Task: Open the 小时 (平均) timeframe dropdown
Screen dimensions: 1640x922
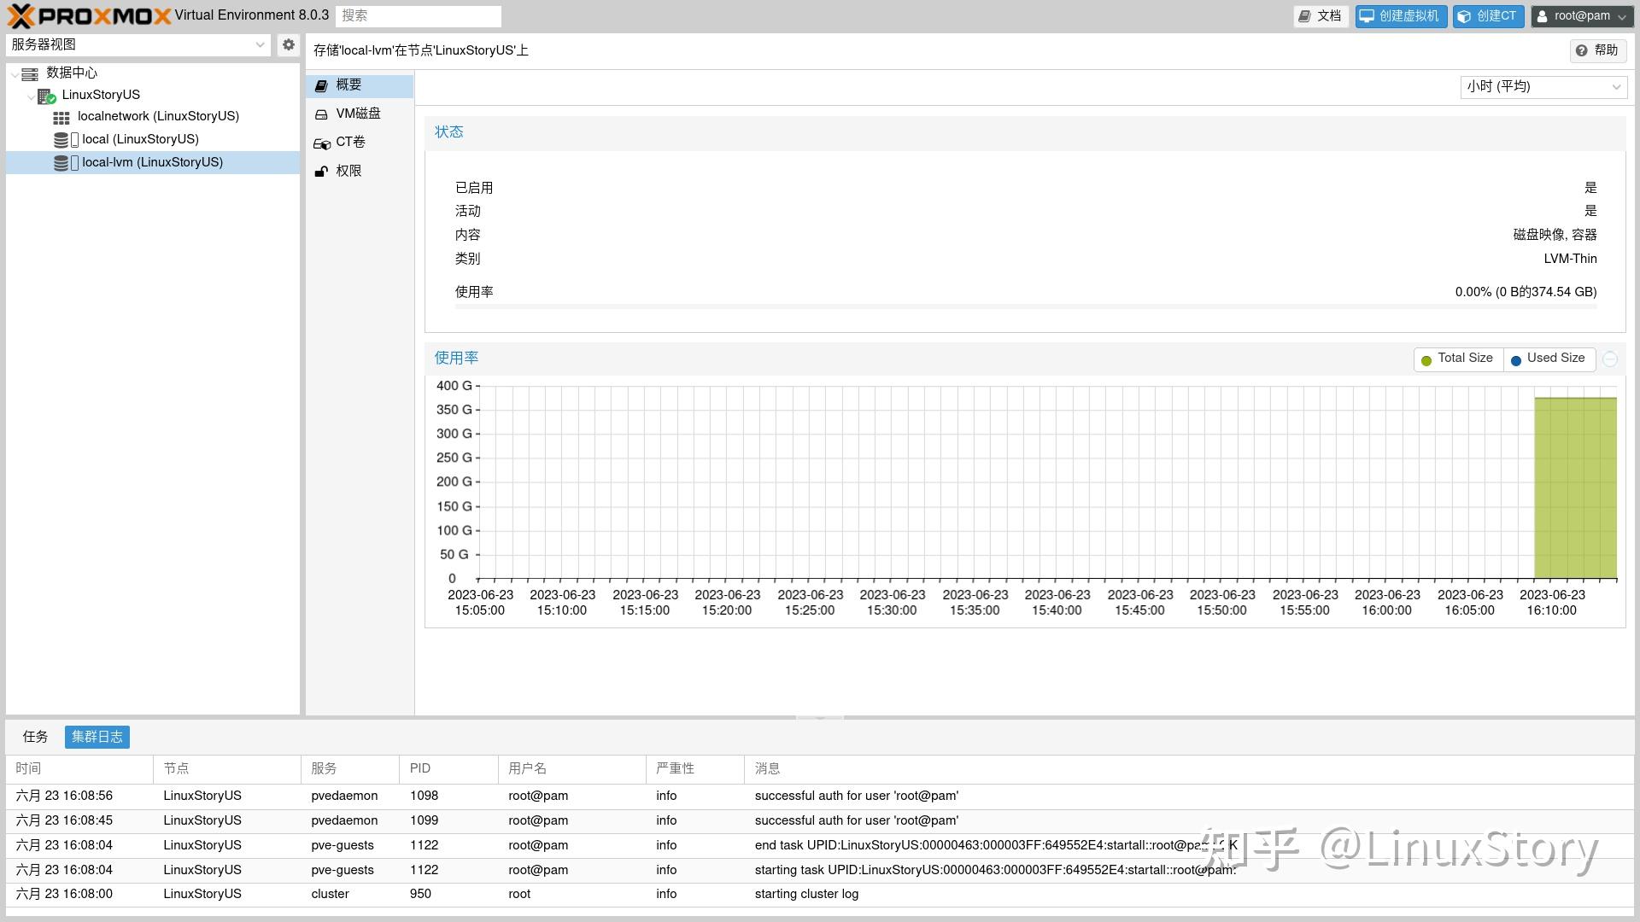Action: [1543, 86]
